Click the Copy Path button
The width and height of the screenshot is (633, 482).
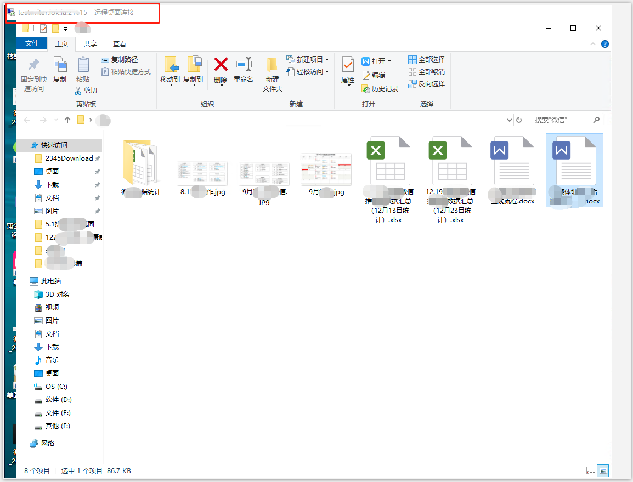coord(120,60)
